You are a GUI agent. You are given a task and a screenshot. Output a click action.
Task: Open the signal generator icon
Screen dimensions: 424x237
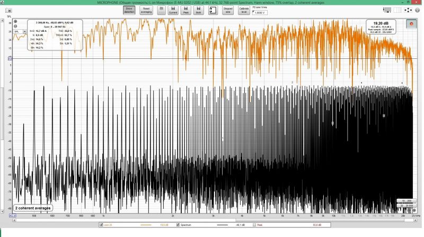(x=213, y=10)
